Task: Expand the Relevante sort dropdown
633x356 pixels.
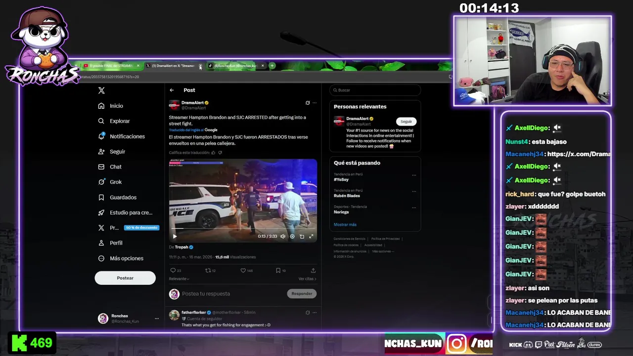Action: (179, 279)
